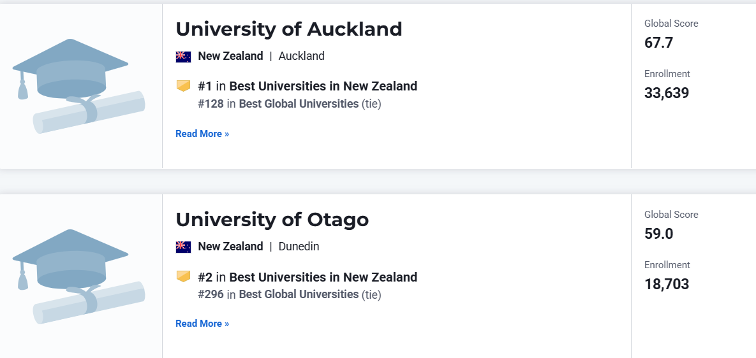Click the New Zealand flag icon beside Dunedin

pyautogui.click(x=183, y=247)
